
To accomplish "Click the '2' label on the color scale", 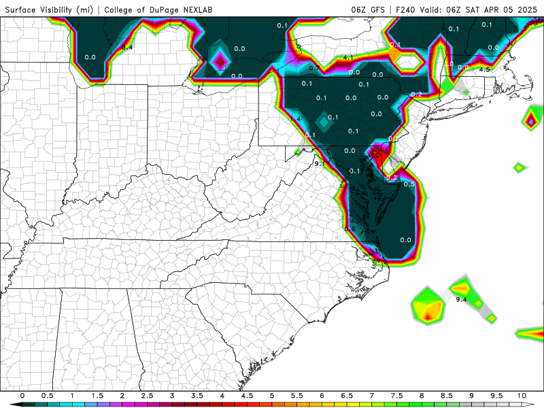I will coord(122,396).
